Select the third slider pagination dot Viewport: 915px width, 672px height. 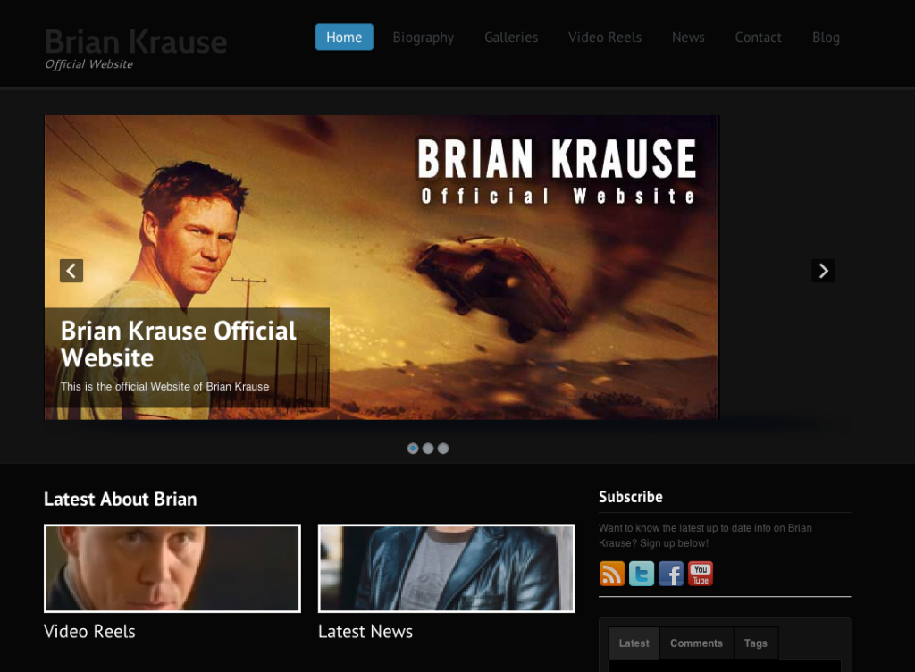point(443,448)
